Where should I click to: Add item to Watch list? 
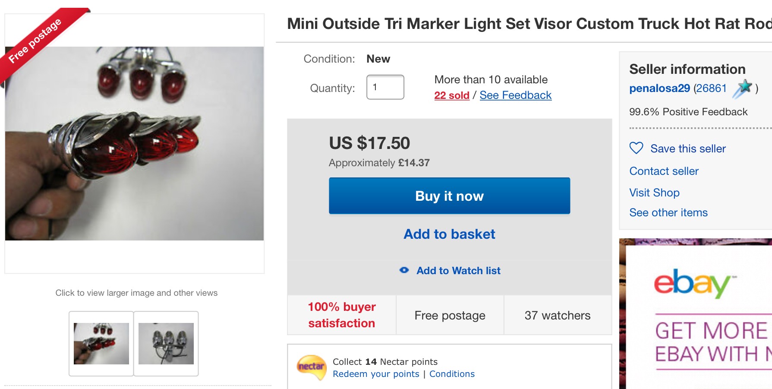pos(458,271)
